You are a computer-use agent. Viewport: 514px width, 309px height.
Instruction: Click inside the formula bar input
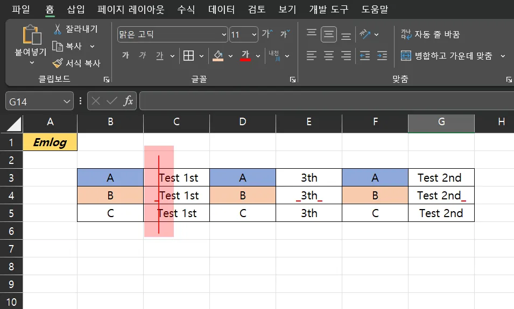[327, 101]
